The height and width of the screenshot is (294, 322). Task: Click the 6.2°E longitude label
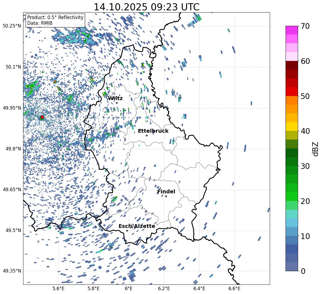(x=164, y=289)
